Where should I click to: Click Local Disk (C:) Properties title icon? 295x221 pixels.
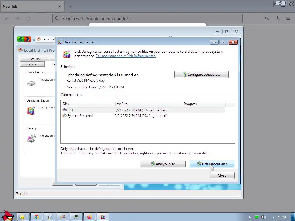coord(20,50)
